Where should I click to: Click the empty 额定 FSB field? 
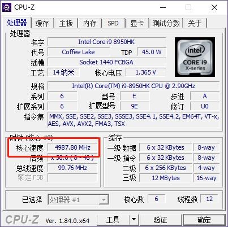point(72,177)
